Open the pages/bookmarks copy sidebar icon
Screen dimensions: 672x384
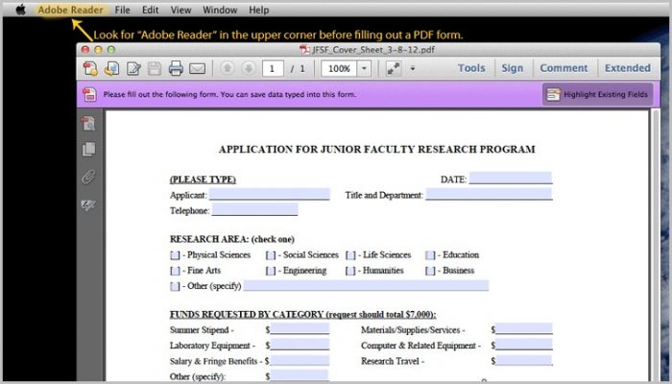[88, 150]
